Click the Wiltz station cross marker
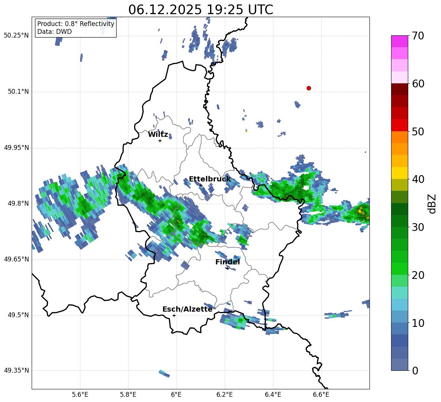 (160, 141)
